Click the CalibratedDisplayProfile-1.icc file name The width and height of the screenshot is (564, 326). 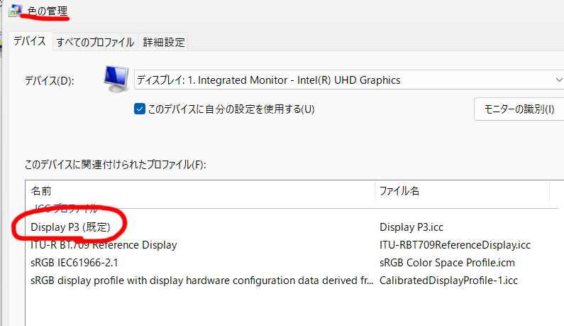(x=448, y=281)
